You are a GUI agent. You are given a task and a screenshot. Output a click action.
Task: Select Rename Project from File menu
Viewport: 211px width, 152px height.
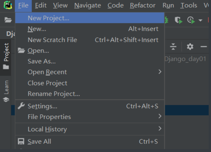[54, 94]
